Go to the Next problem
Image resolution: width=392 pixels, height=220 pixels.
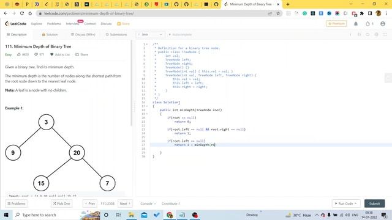125,204
